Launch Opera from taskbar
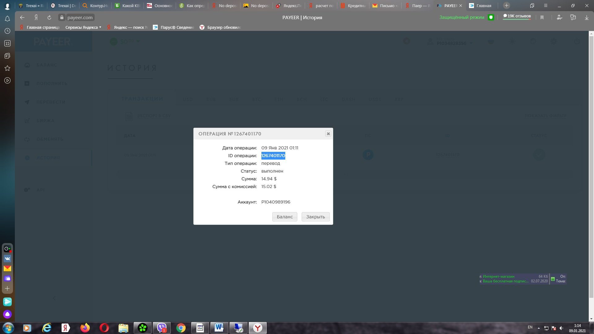This screenshot has width=594, height=334. 104,328
